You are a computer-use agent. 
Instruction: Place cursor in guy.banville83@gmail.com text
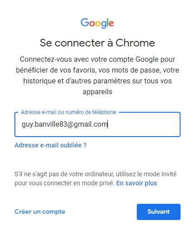(65, 124)
